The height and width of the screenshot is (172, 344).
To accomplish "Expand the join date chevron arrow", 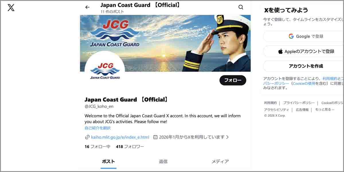I will (227, 137).
